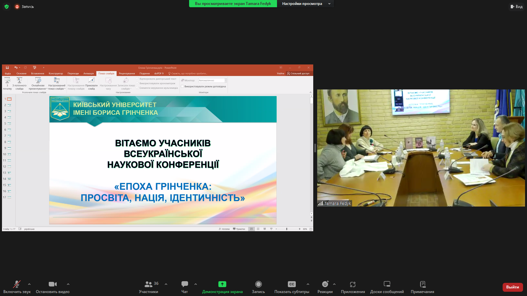Expand video options arrow beside camera
The height and width of the screenshot is (296, 527).
pyautogui.click(x=68, y=284)
